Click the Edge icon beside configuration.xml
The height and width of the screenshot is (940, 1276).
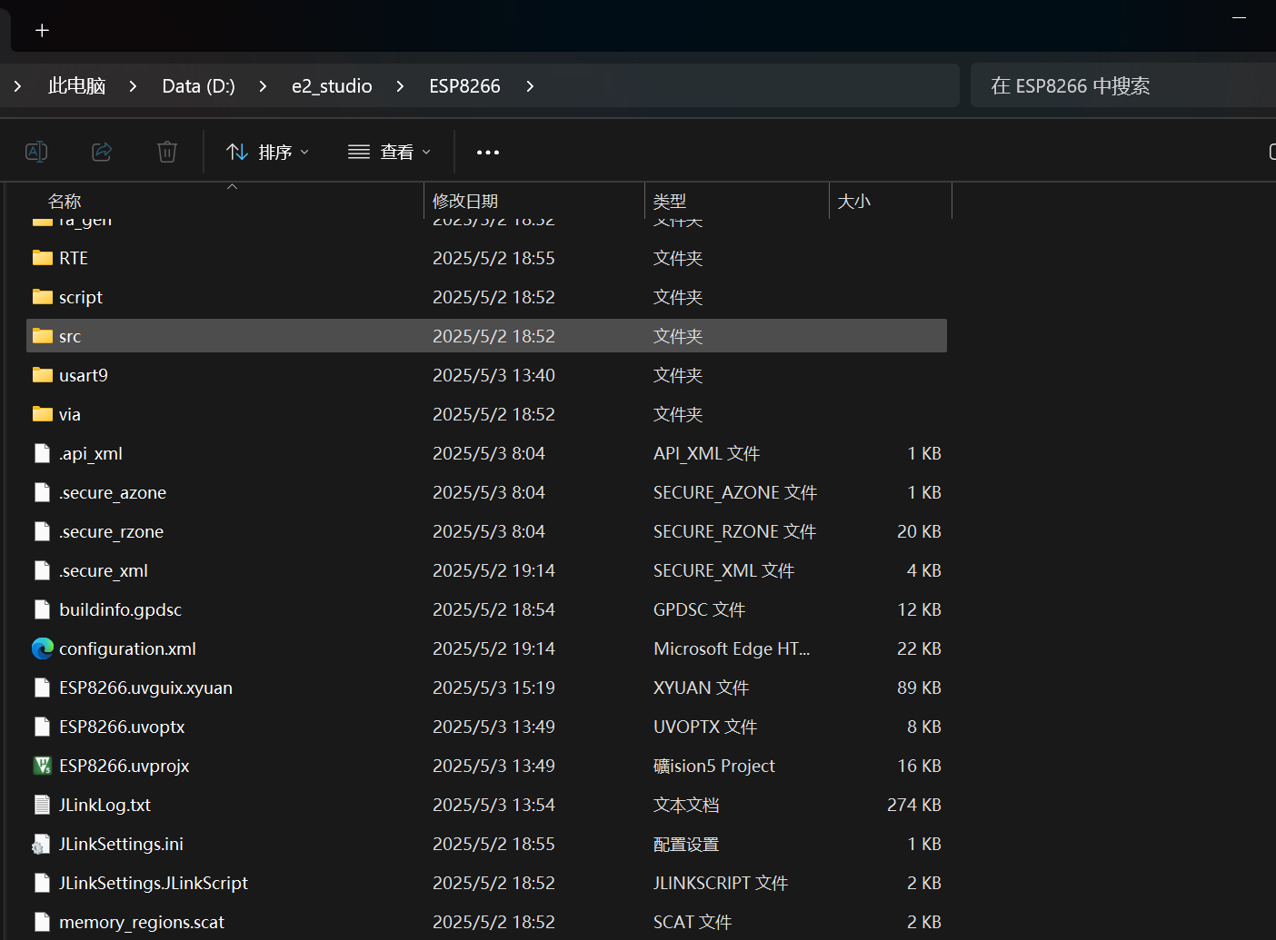click(x=42, y=648)
